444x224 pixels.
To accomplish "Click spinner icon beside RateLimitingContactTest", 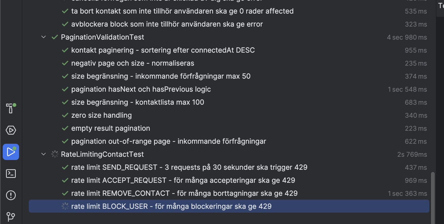I will click(x=55, y=154).
